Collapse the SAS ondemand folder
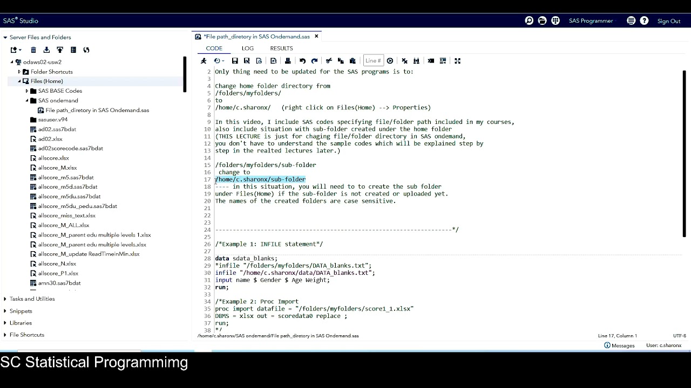691x388 pixels. point(27,101)
